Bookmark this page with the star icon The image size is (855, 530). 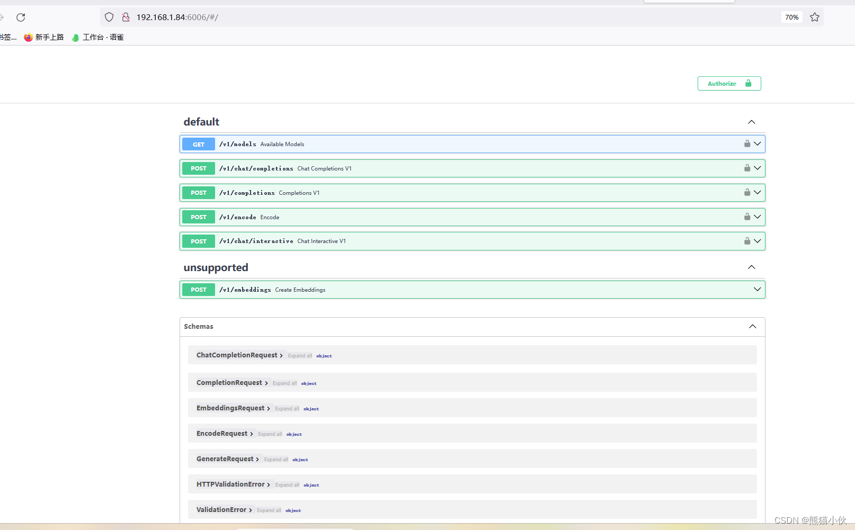[815, 17]
